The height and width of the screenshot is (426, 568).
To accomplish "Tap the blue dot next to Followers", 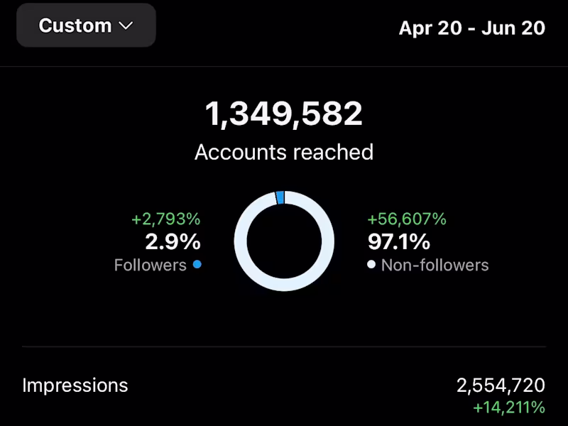I will click(197, 265).
